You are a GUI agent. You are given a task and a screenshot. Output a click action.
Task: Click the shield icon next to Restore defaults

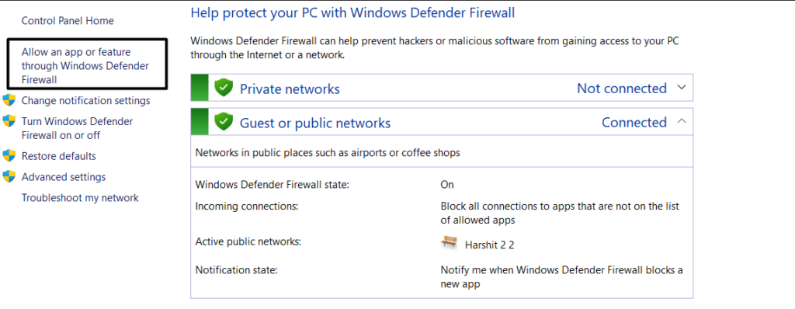pos(9,156)
